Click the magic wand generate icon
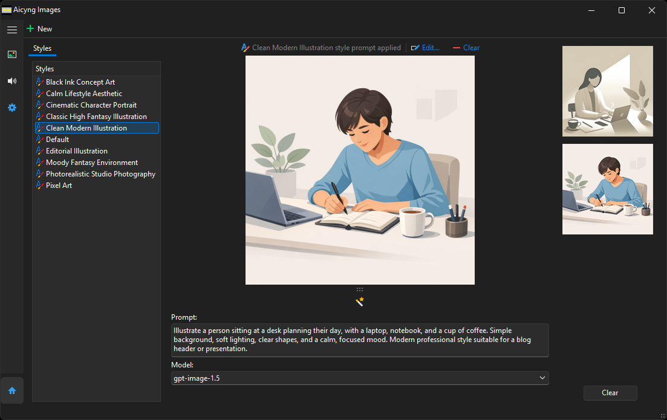667x420 pixels. point(360,301)
